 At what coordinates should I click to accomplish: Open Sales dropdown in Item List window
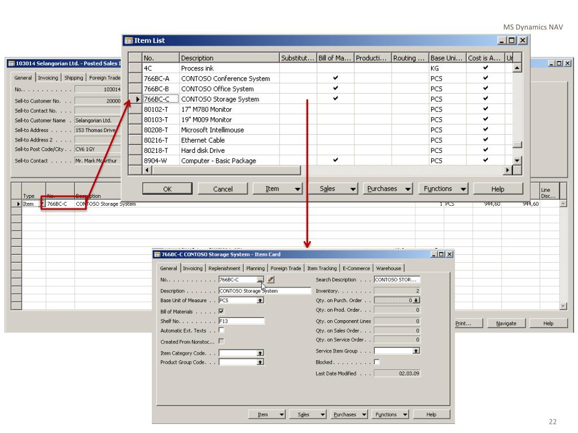pos(333,189)
